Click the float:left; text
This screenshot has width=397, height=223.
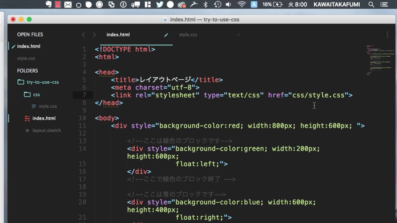click(198, 164)
